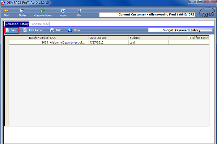Viewport: 217px width, 144px height.
Task: Select the Alabama Department of... cell
Action: click(x=69, y=42)
